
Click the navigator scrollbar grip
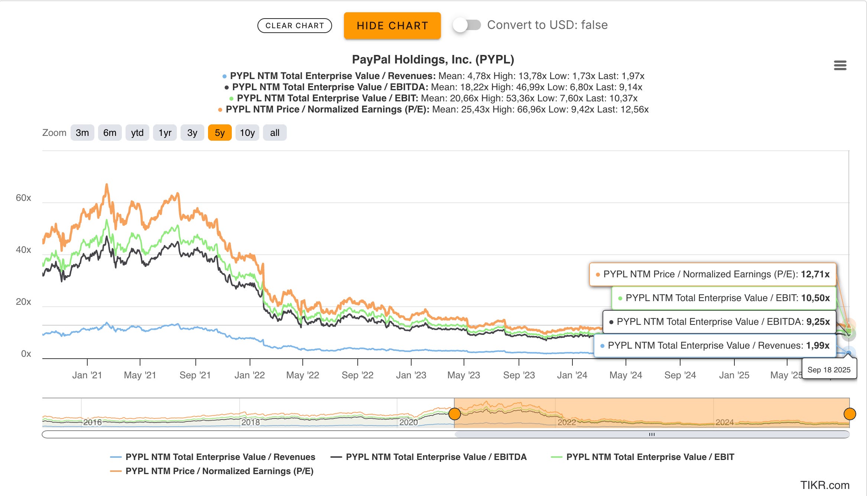point(652,434)
